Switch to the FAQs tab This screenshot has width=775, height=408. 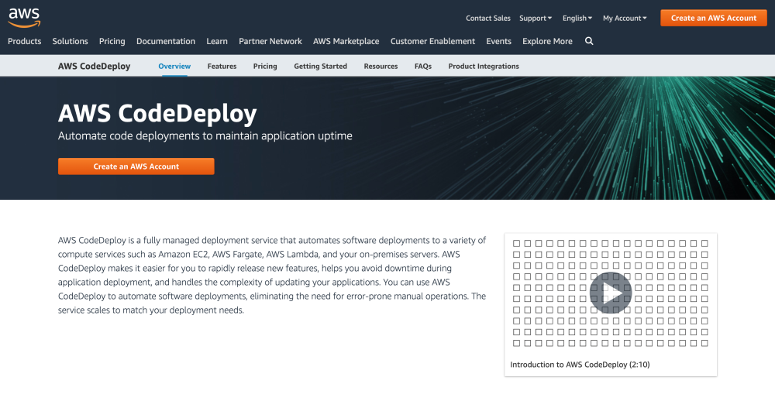tap(423, 66)
